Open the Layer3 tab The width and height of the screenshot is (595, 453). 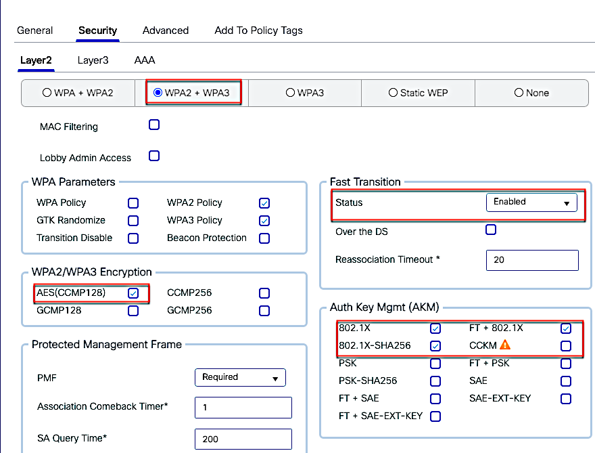point(93,60)
